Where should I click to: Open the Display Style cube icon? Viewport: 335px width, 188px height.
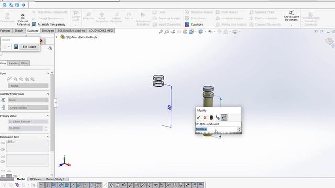pyautogui.click(x=201, y=32)
